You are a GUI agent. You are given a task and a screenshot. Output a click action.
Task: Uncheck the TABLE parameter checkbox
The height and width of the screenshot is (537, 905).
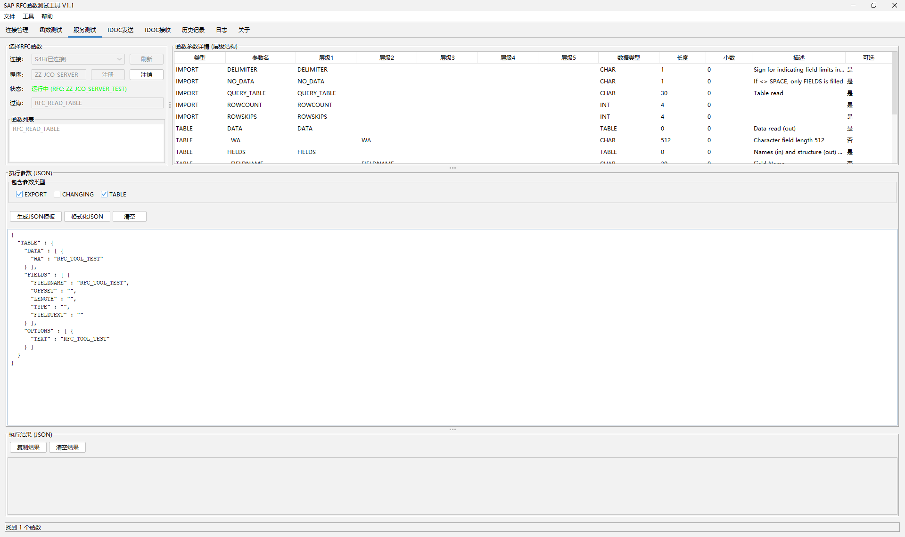[x=104, y=194]
